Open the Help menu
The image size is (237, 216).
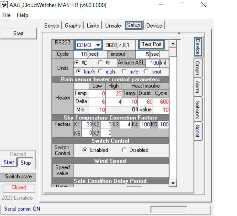(23, 15)
